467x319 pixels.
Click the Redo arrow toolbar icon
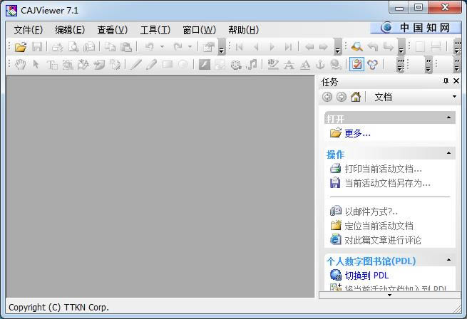point(178,47)
